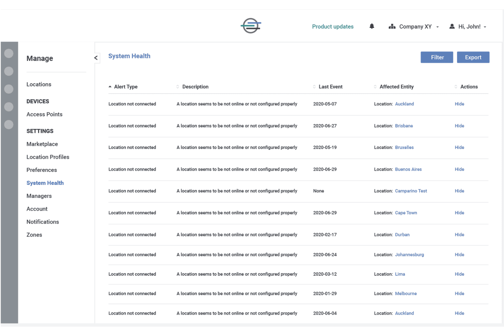The image size is (504, 336).
Task: Click the None last event value
Action: click(319, 191)
